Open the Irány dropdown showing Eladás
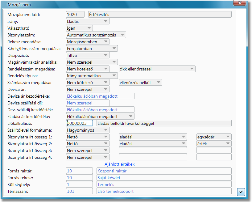This screenshot has height=203, width=252. (105, 21)
